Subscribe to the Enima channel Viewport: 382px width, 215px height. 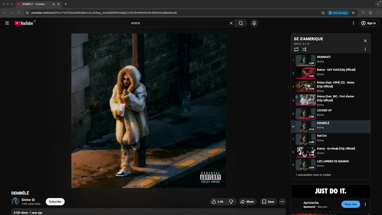(55, 202)
